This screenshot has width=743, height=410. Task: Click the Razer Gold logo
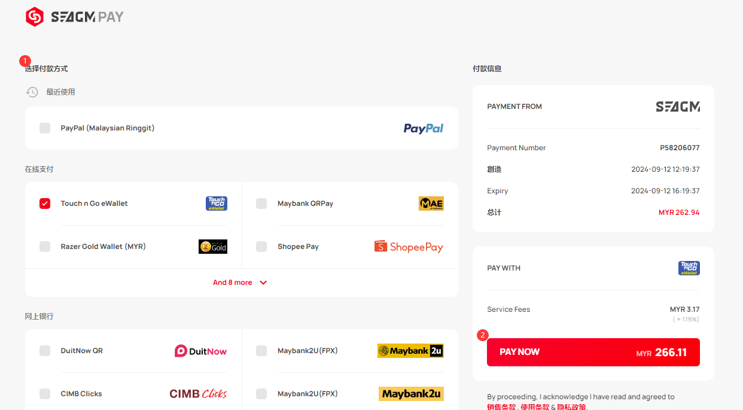pyautogui.click(x=213, y=247)
